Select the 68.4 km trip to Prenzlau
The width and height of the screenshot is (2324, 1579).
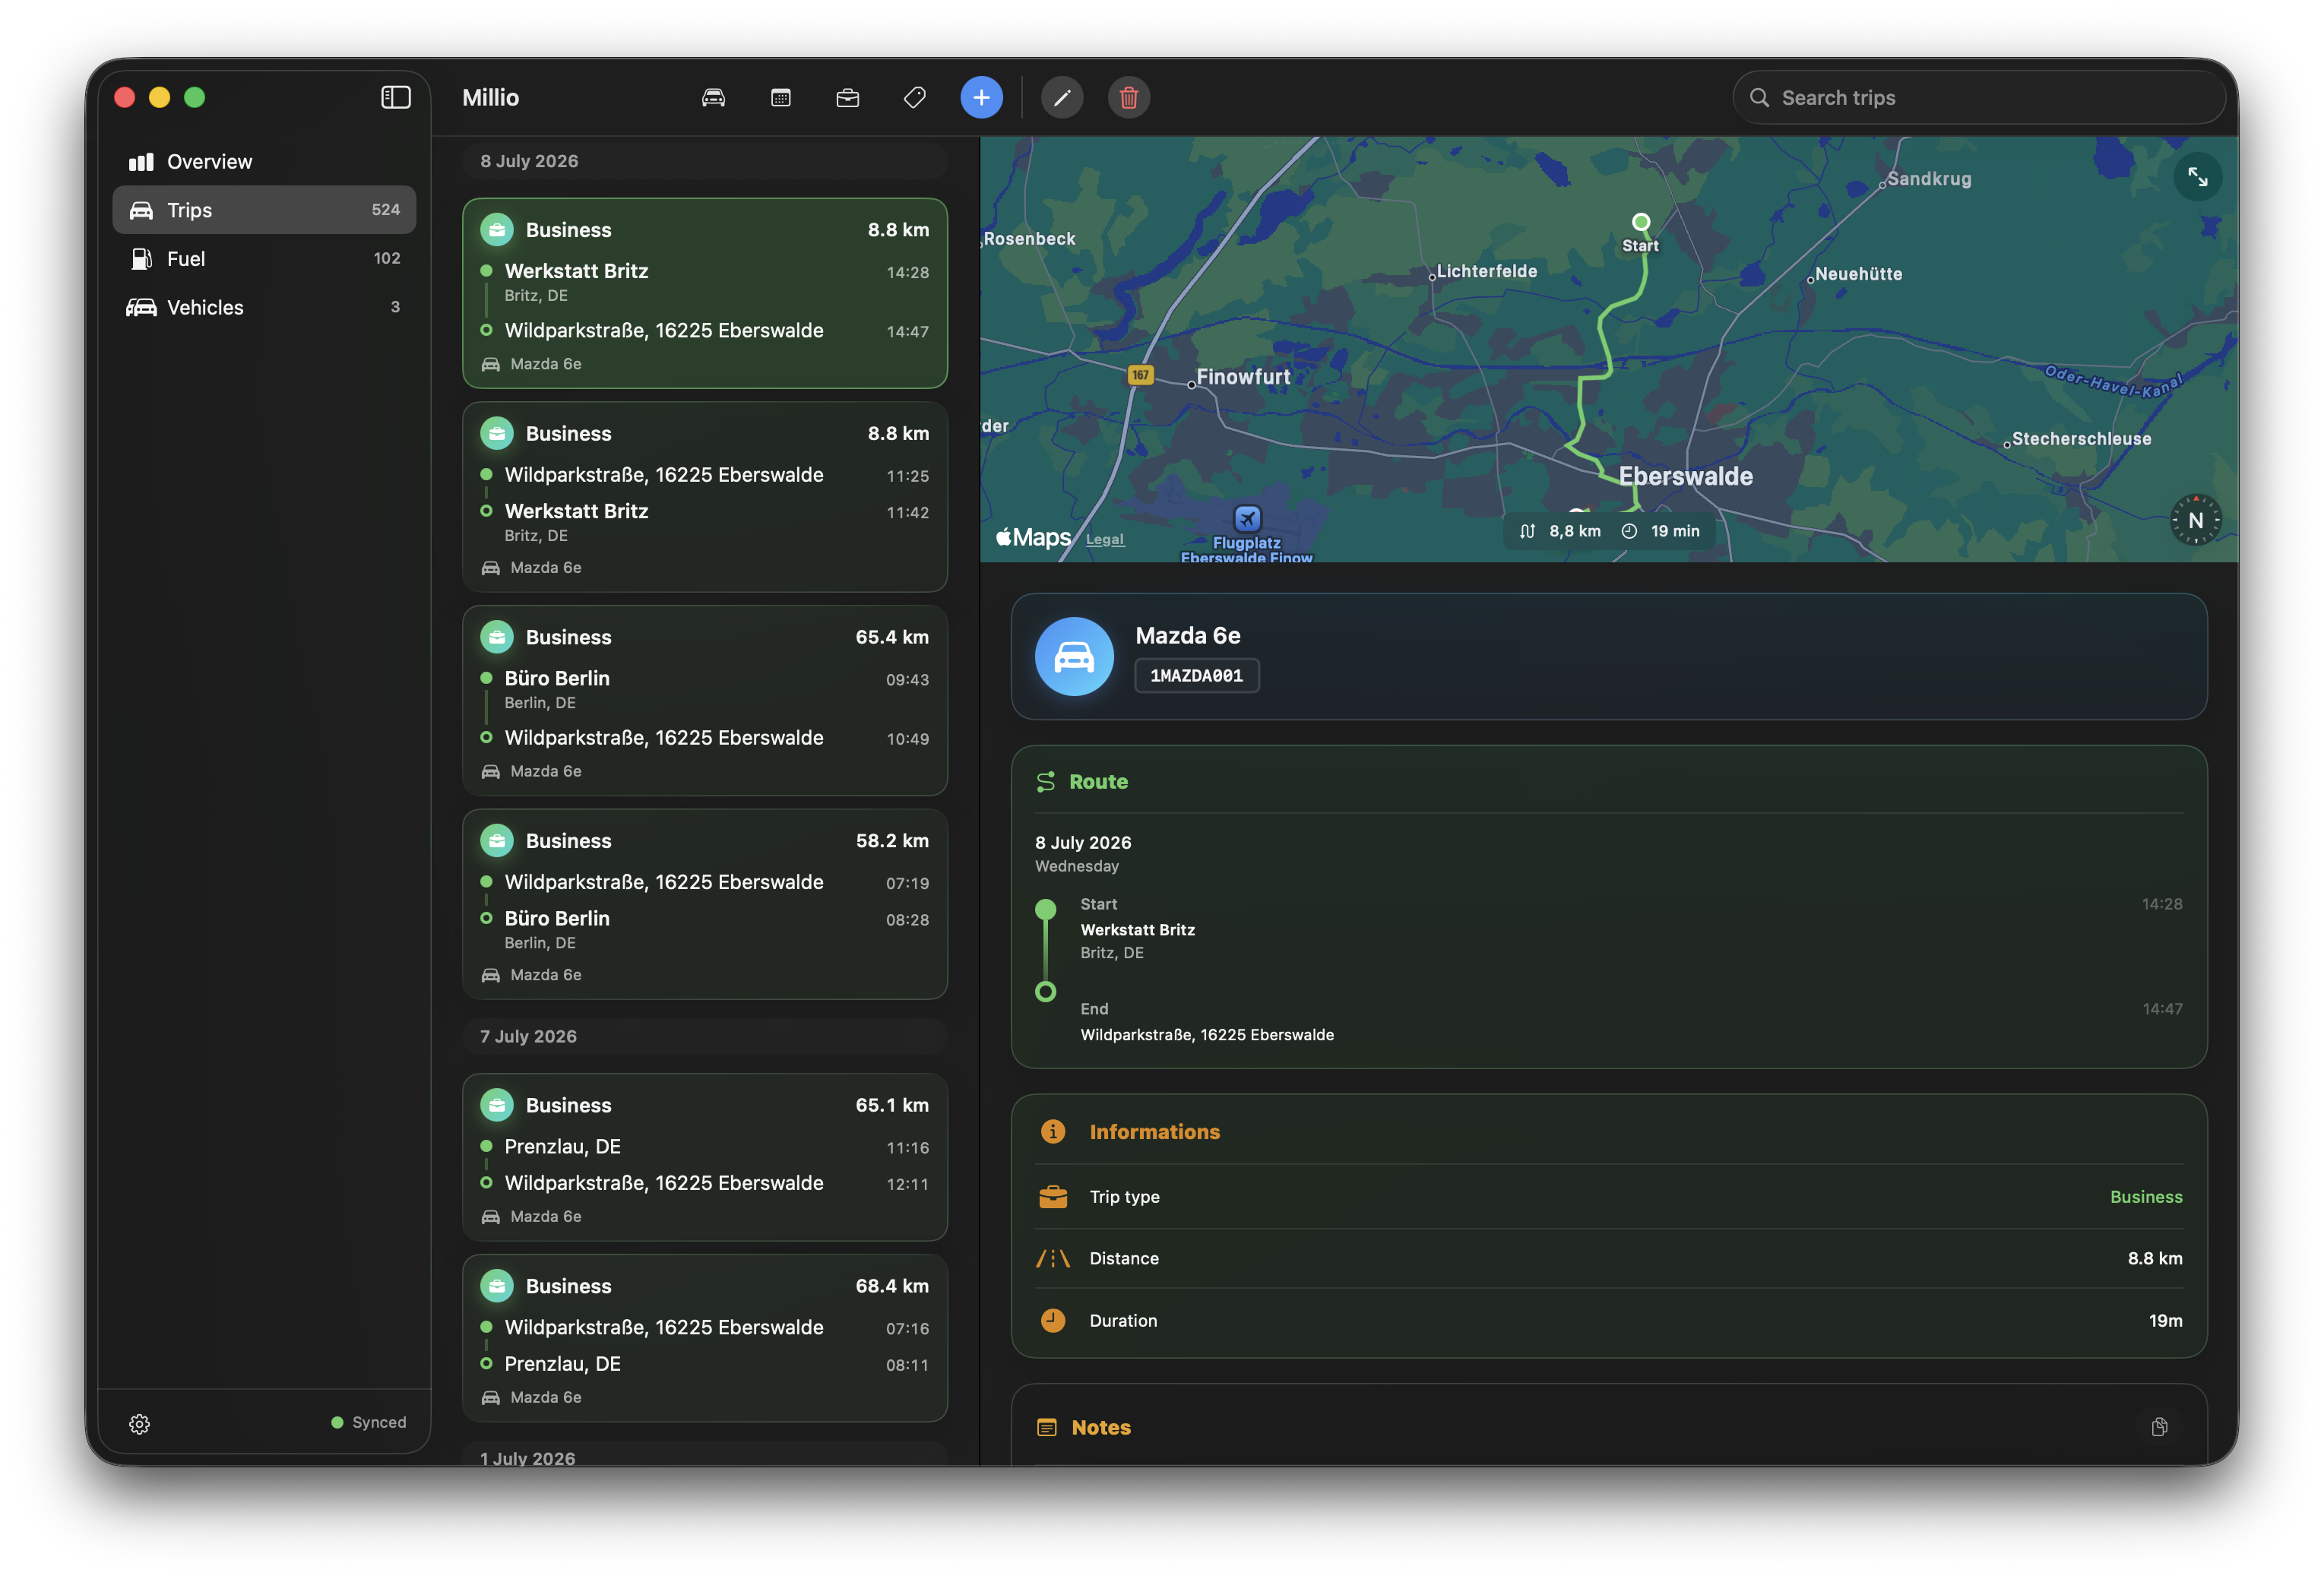(x=704, y=1338)
